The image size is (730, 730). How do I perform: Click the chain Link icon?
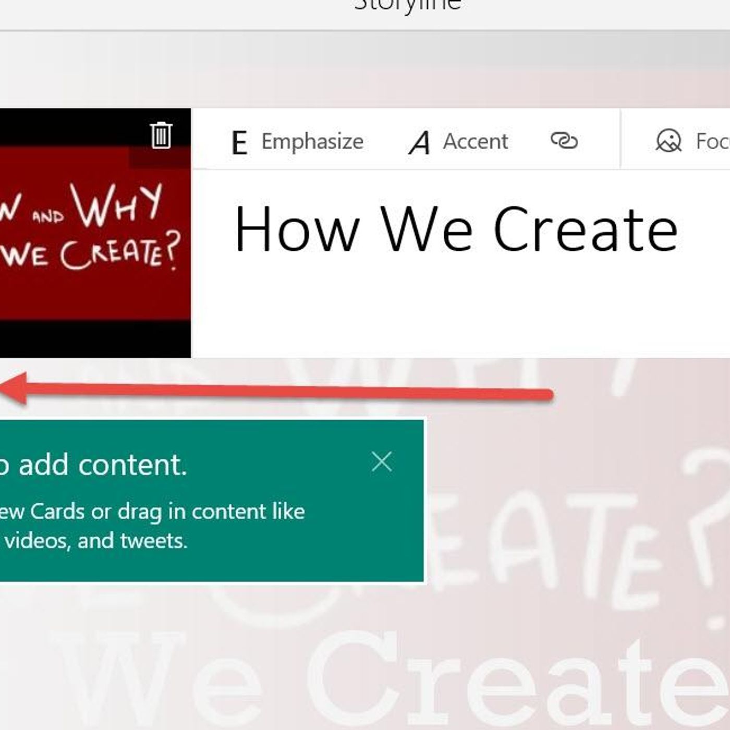(564, 141)
